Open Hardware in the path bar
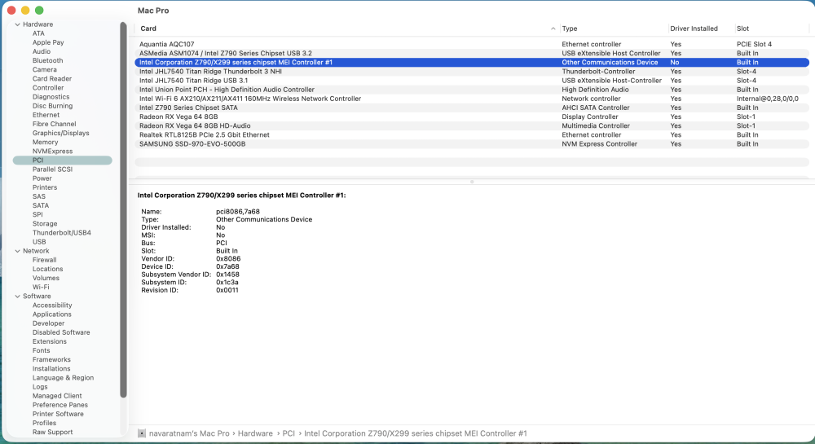Image resolution: width=815 pixels, height=444 pixels. (x=255, y=433)
